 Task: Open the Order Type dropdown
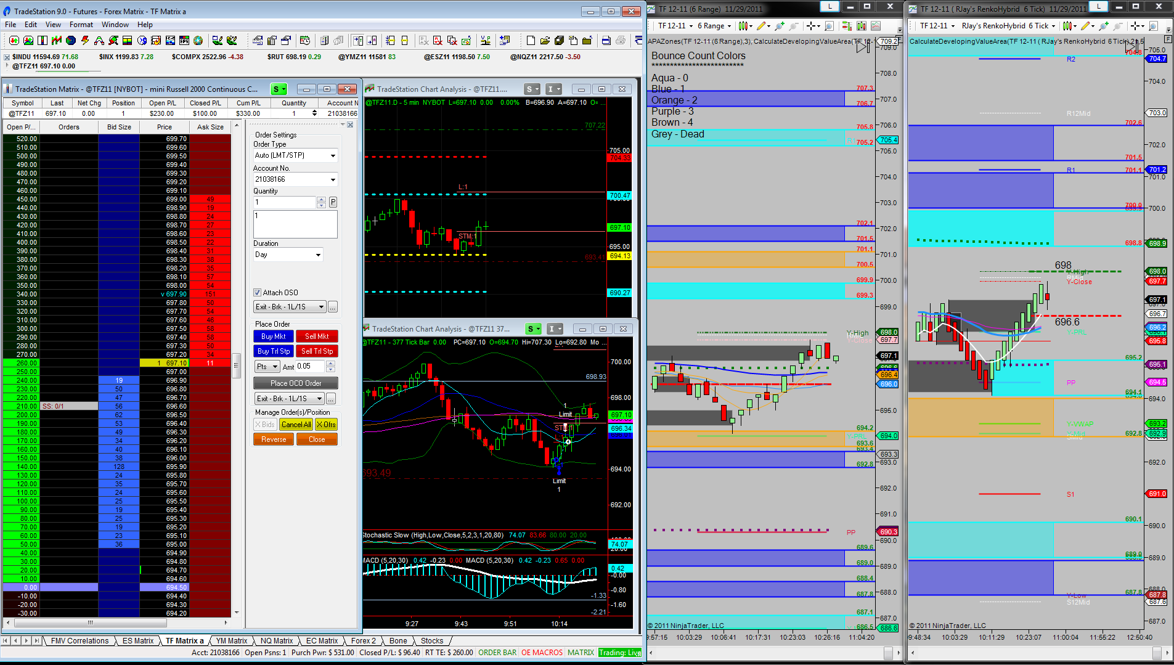point(296,155)
